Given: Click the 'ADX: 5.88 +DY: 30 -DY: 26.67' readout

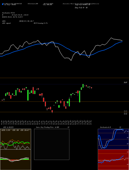Looking at the screenshot, I should 15,130.
